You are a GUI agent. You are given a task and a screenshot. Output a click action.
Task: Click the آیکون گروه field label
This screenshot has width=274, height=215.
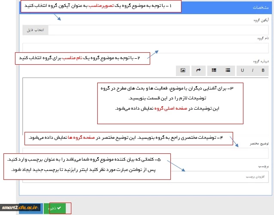tap(262, 20)
